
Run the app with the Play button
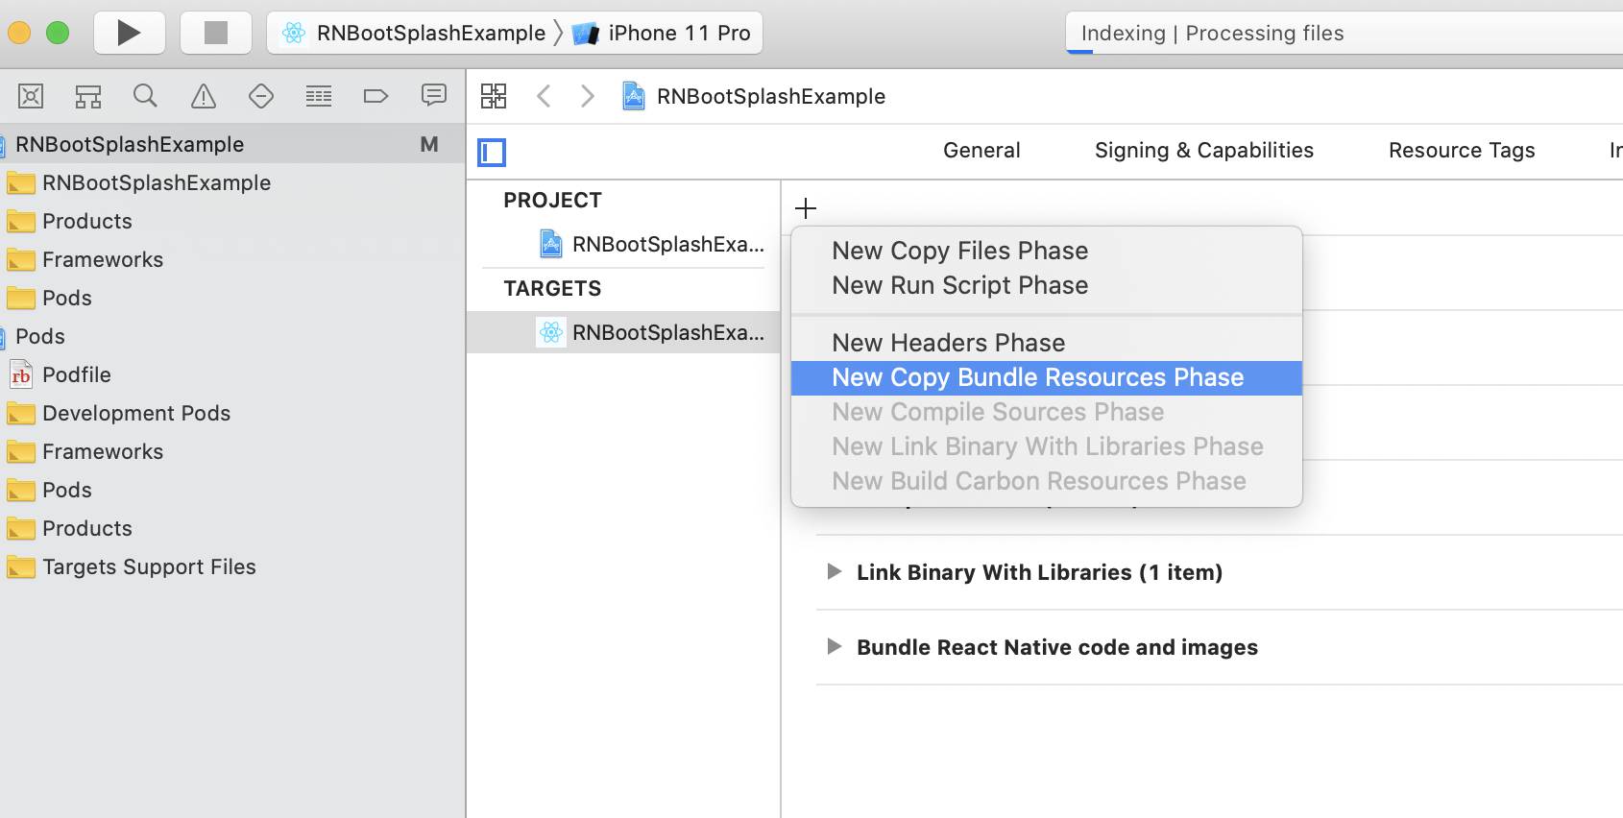click(x=129, y=32)
